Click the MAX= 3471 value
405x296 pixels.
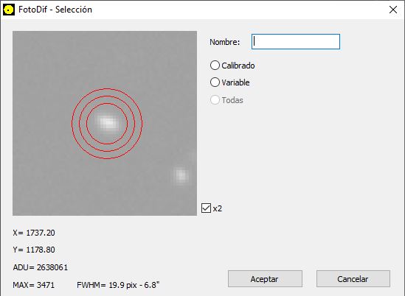click(x=34, y=285)
